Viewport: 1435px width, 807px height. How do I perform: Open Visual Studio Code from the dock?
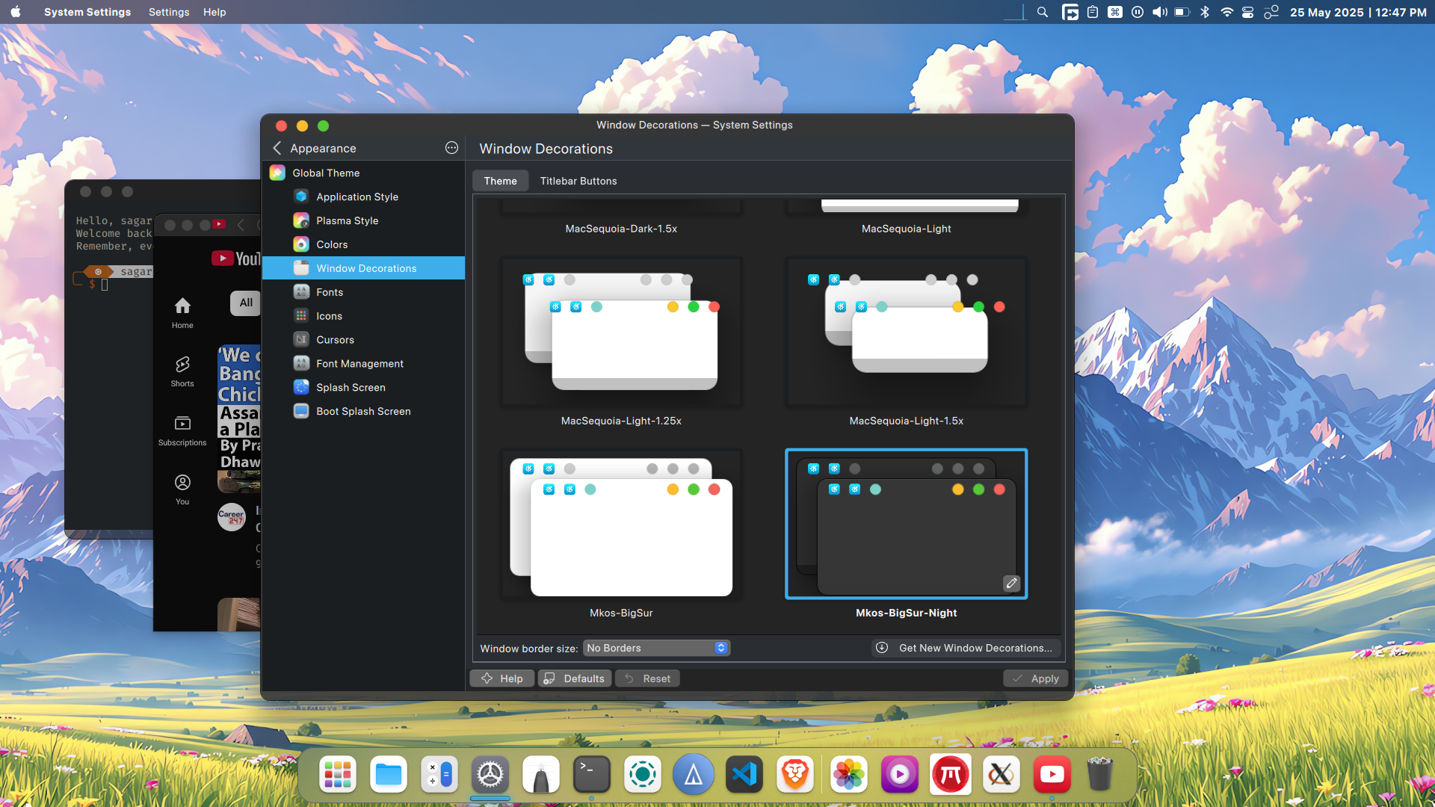click(x=744, y=775)
